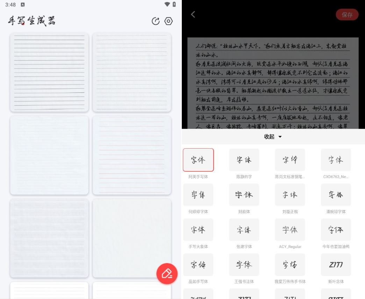Select the 陈静的字 font sample
The height and width of the screenshot is (299, 365).
tap(244, 160)
